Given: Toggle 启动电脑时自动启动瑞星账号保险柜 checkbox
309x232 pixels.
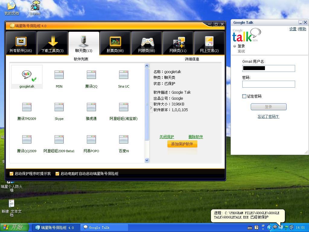Looking at the screenshot, I should (x=57, y=174).
